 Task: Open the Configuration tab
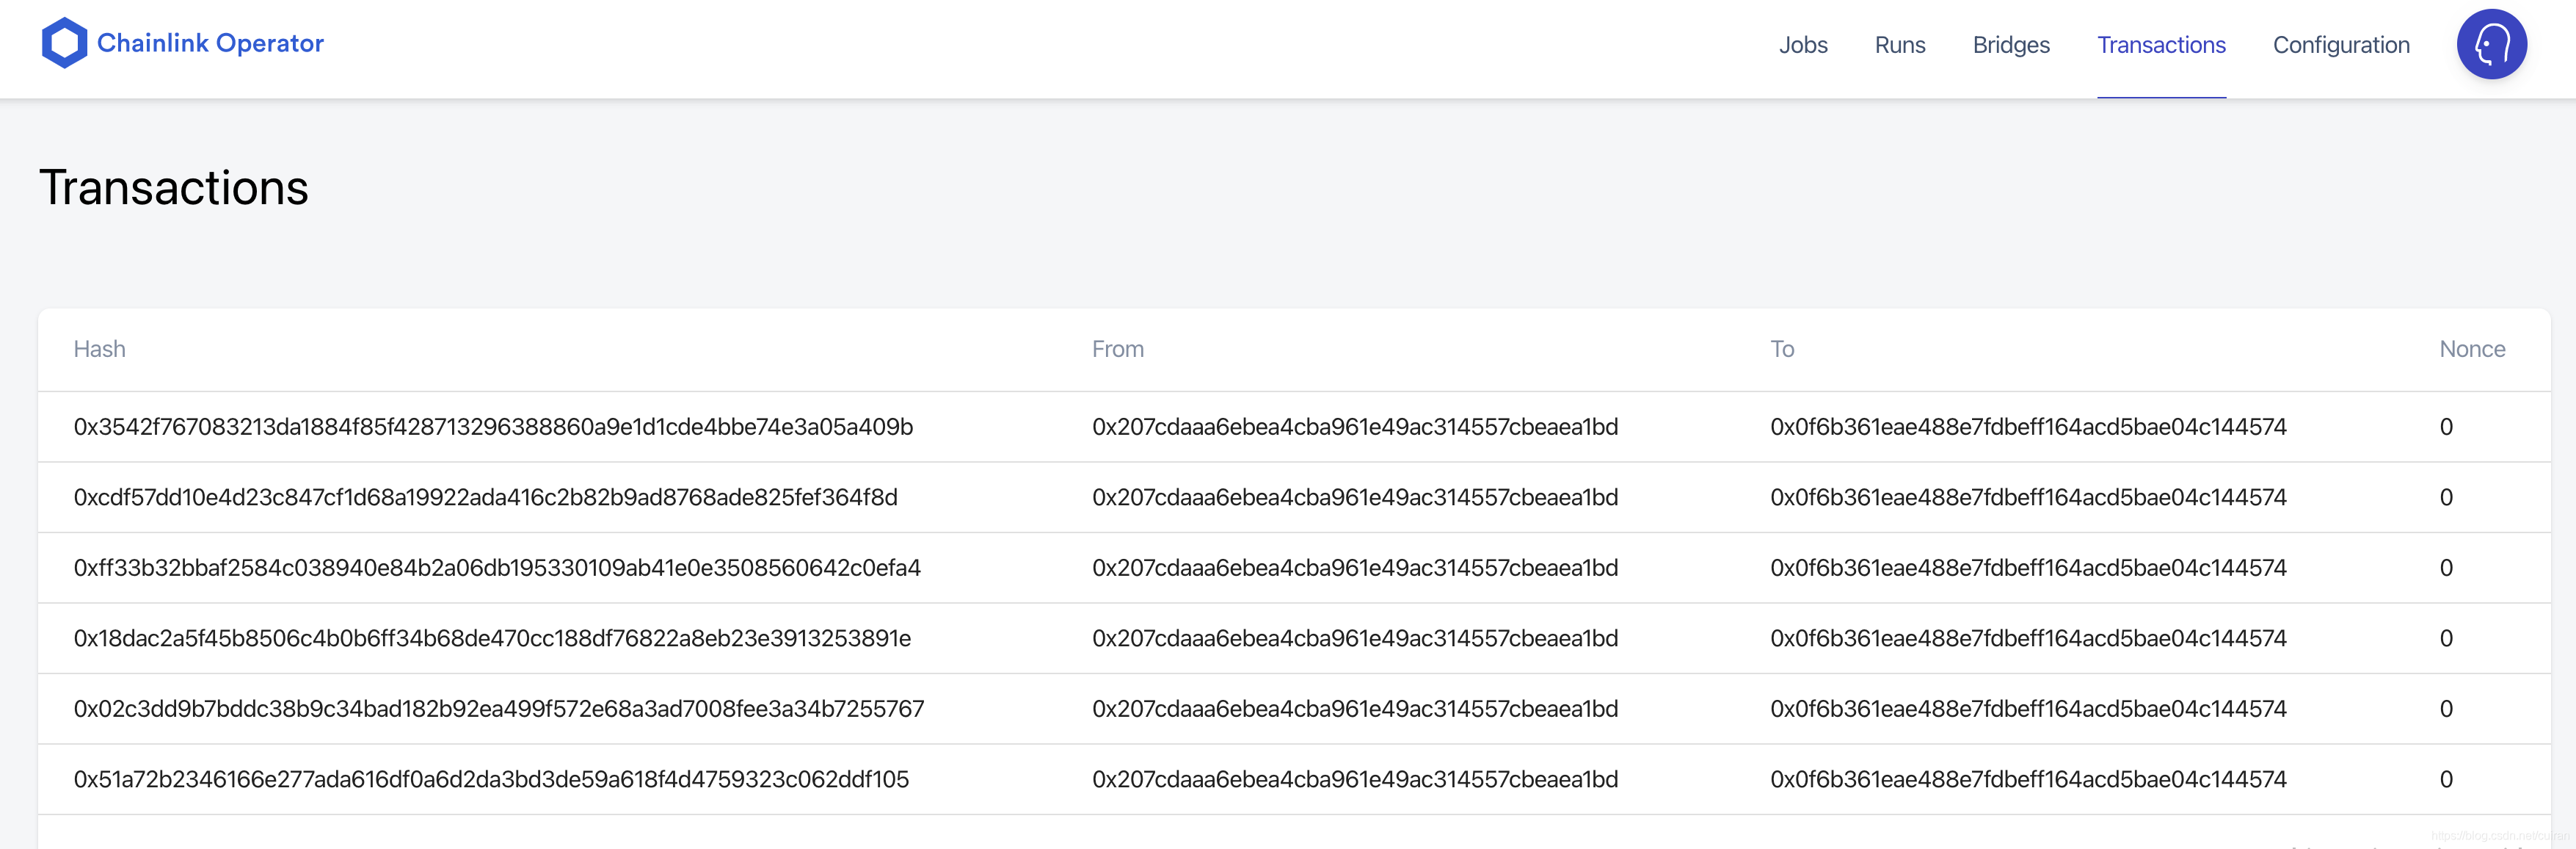(x=2340, y=45)
